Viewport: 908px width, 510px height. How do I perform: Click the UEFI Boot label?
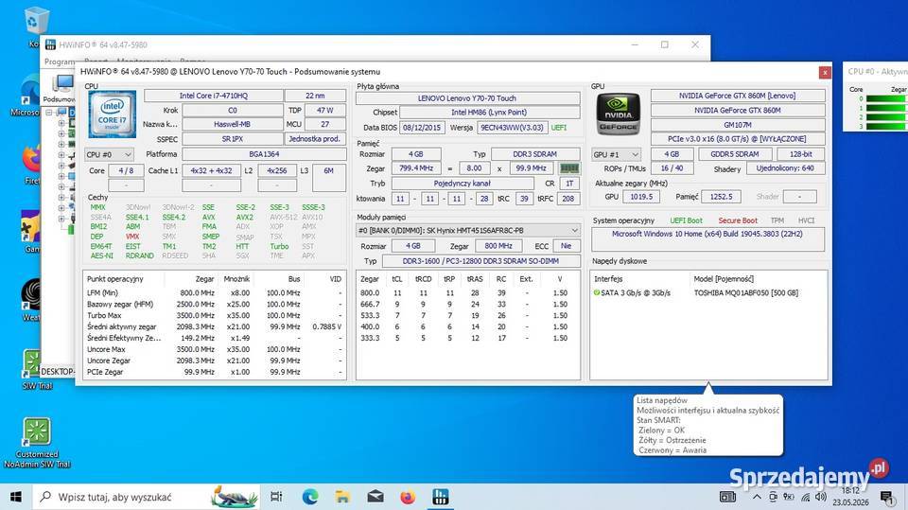(x=687, y=220)
